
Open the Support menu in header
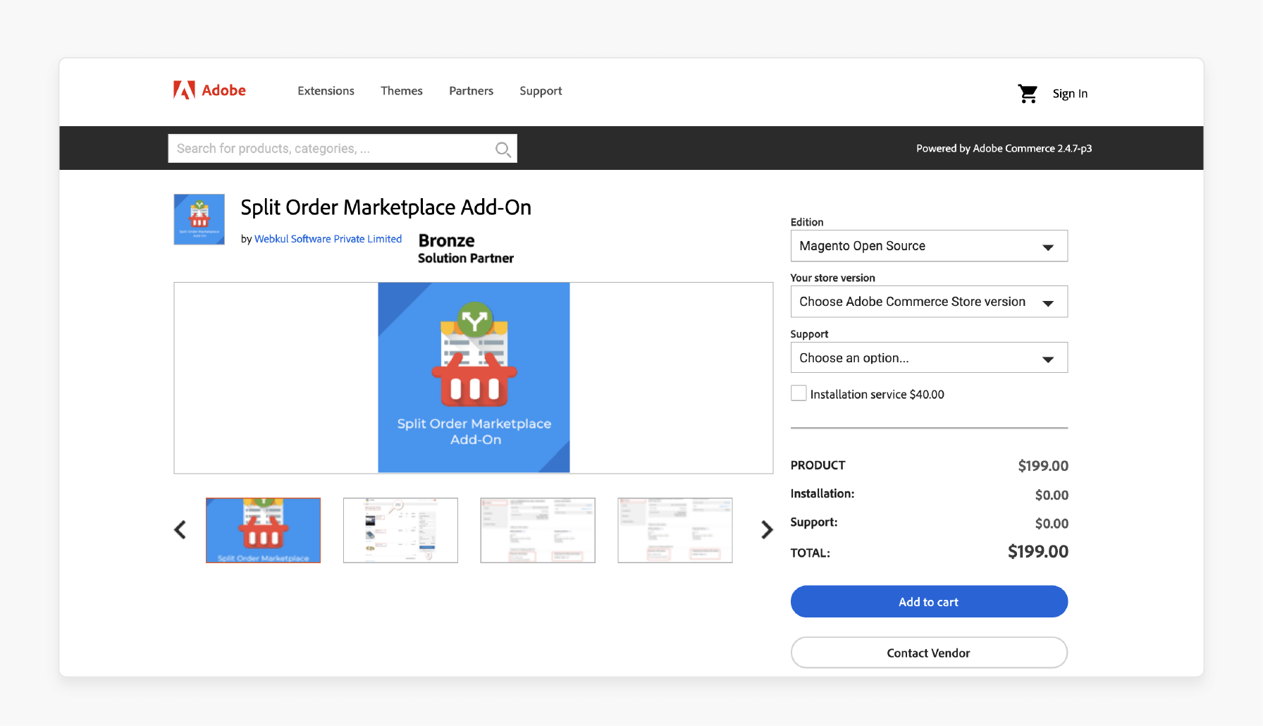(x=541, y=91)
